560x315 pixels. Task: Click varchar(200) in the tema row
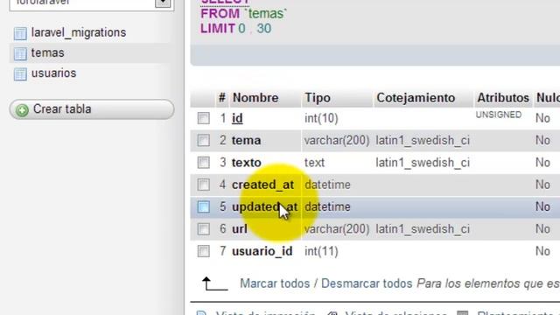click(337, 140)
